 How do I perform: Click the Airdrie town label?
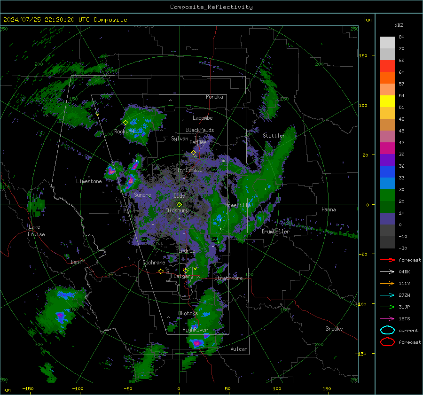[x=185, y=251]
